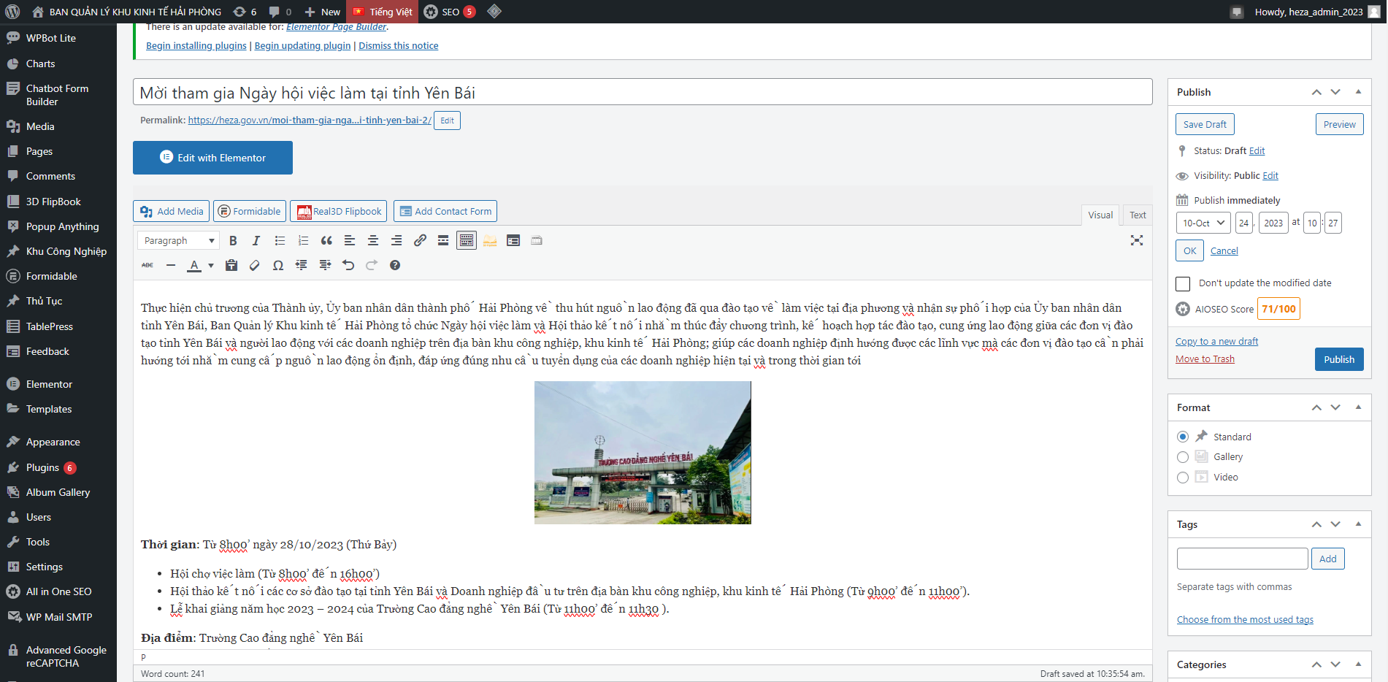Click the Edit with Elementor button
This screenshot has height=682, width=1388.
click(x=212, y=158)
